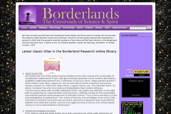Screen dimensions: 171x114
Task: Go to the Alchemy section
Action: [43, 28]
